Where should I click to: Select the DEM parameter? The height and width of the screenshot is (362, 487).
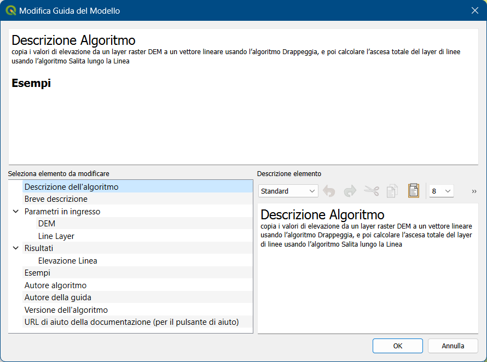click(144, 224)
